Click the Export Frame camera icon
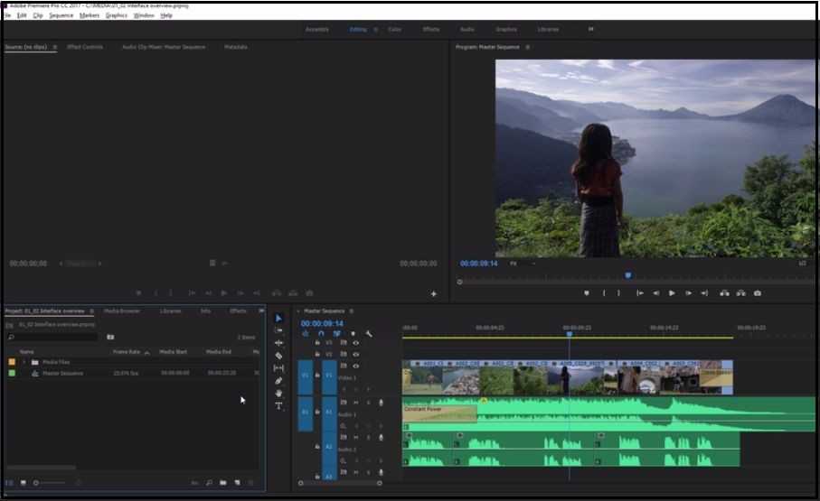The height and width of the screenshot is (501, 820). [757, 293]
